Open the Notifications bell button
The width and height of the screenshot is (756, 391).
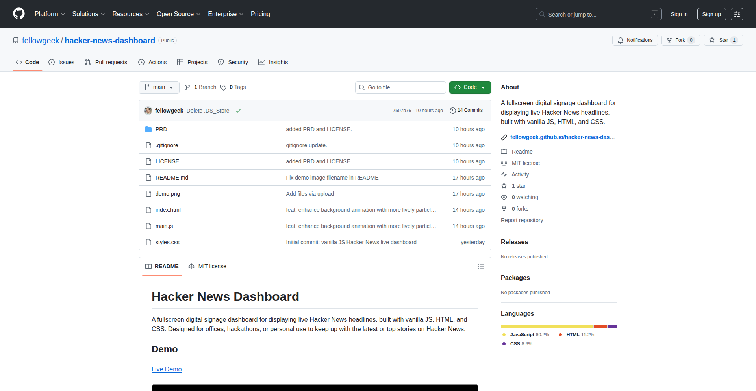[635, 40]
